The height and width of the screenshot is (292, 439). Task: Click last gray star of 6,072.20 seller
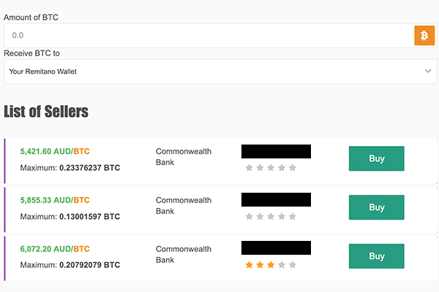293,265
